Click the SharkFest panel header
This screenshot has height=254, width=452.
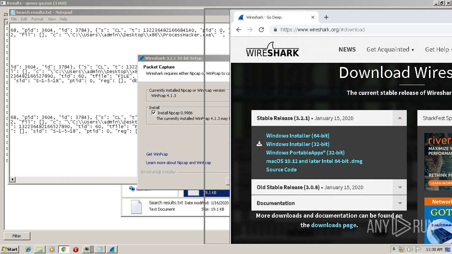(x=435, y=118)
